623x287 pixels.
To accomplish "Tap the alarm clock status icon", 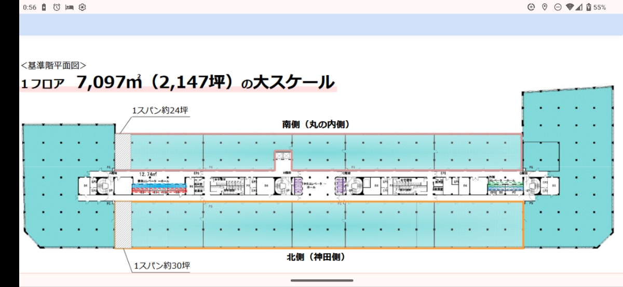I will coord(57,7).
